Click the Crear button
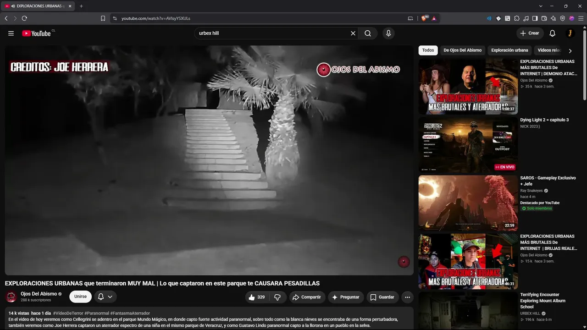 click(530, 33)
